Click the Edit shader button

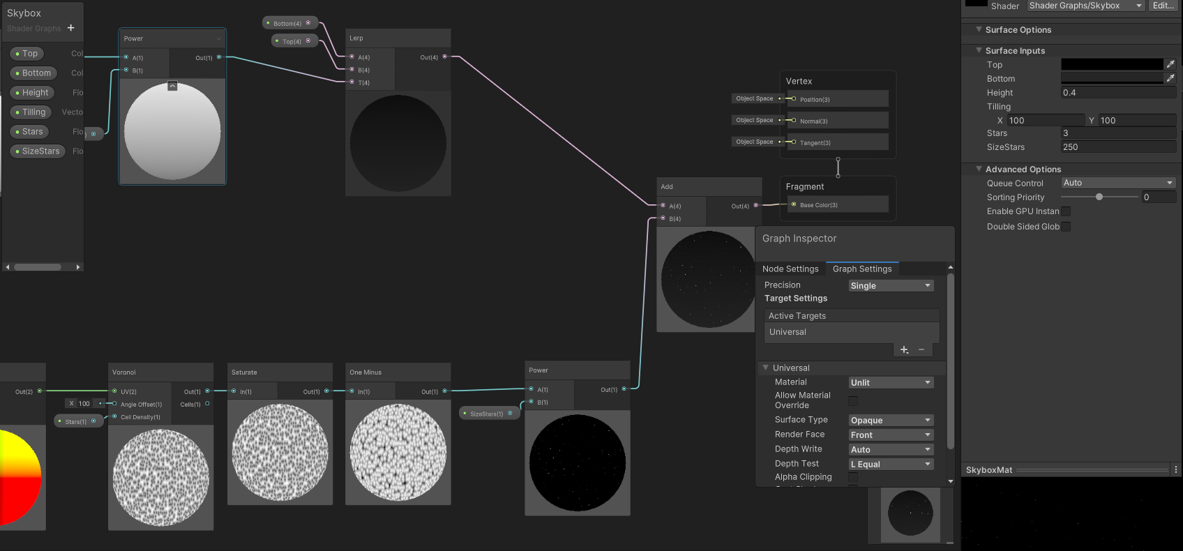(1163, 6)
